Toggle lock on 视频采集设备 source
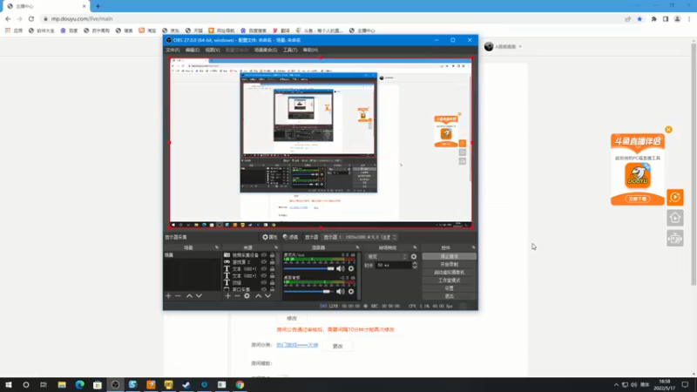This screenshot has height=392, width=697. (x=272, y=255)
